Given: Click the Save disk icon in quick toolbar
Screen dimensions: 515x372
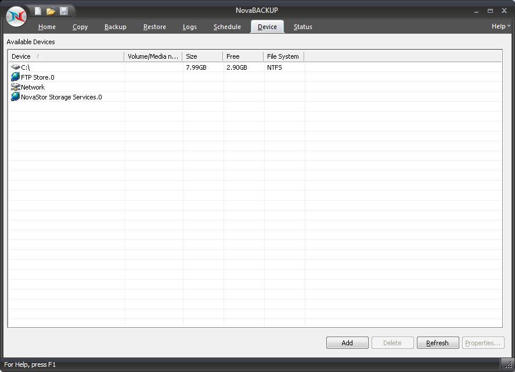Looking at the screenshot, I should tap(64, 11).
